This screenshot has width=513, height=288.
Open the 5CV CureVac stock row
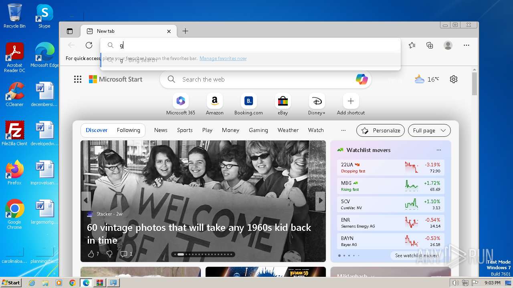391,204
